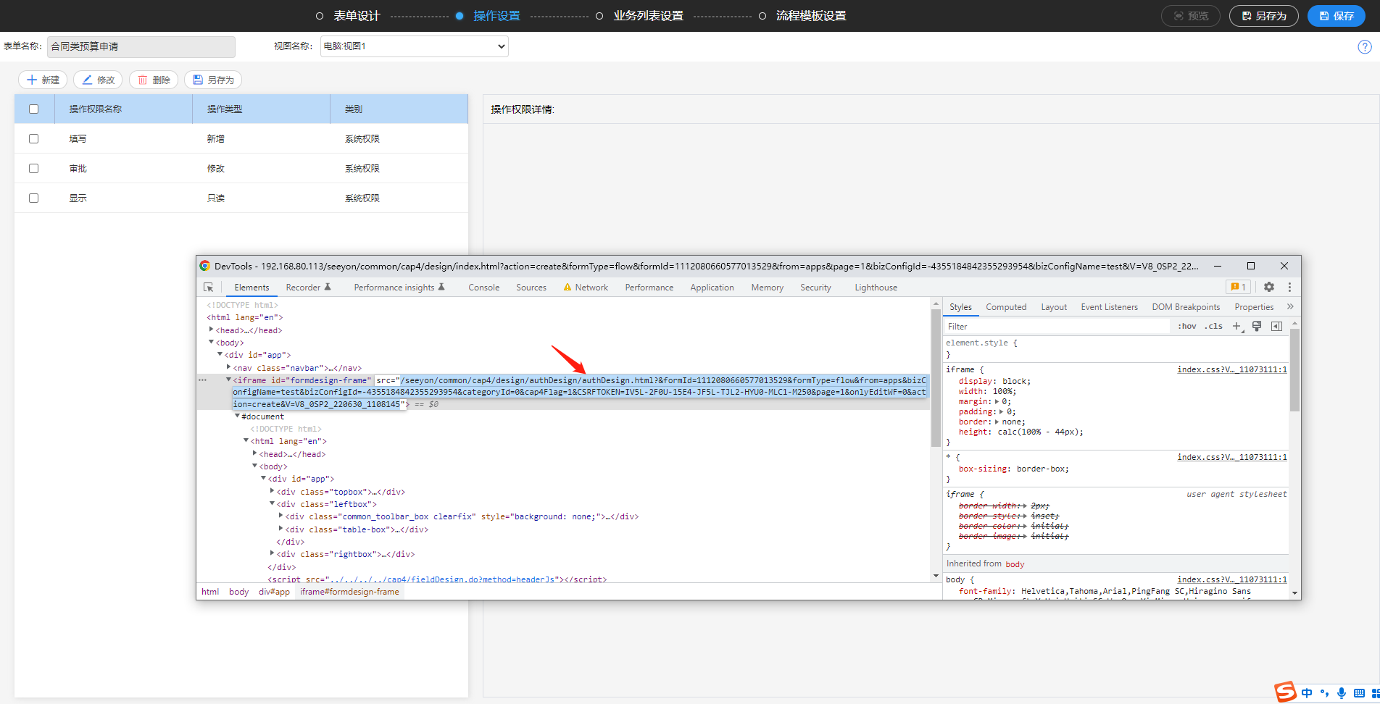Switch to the Console tab
This screenshot has height=704, width=1380.
[x=483, y=288]
